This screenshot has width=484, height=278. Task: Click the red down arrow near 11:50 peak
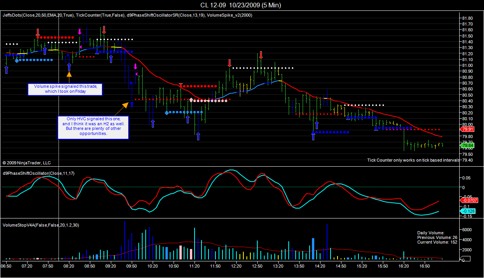(x=230, y=63)
